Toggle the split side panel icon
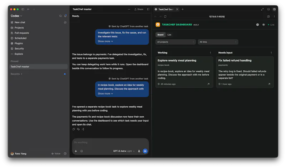The height and width of the screenshot is (168, 286). click(274, 9)
